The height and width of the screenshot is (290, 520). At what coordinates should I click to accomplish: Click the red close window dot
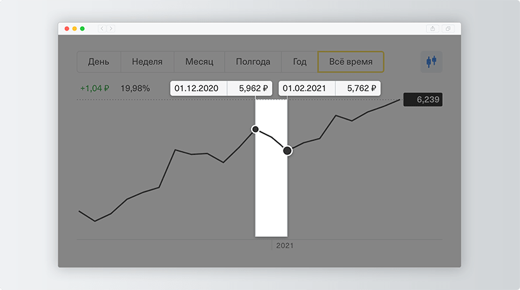coord(67,29)
